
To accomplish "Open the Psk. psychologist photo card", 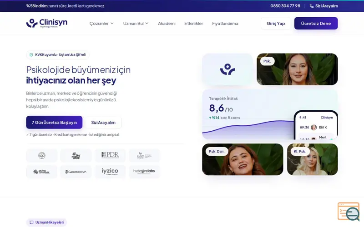I will tap(297, 69).
